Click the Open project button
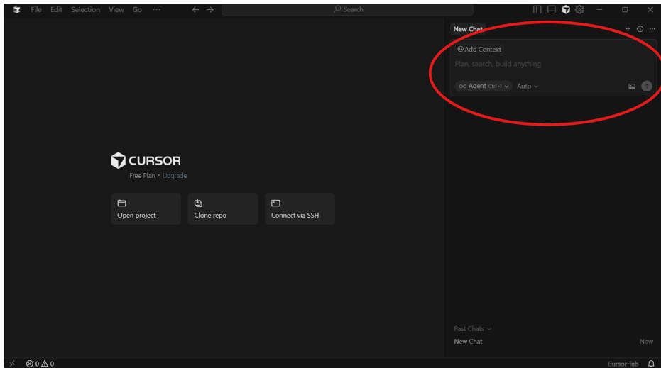 click(x=146, y=209)
